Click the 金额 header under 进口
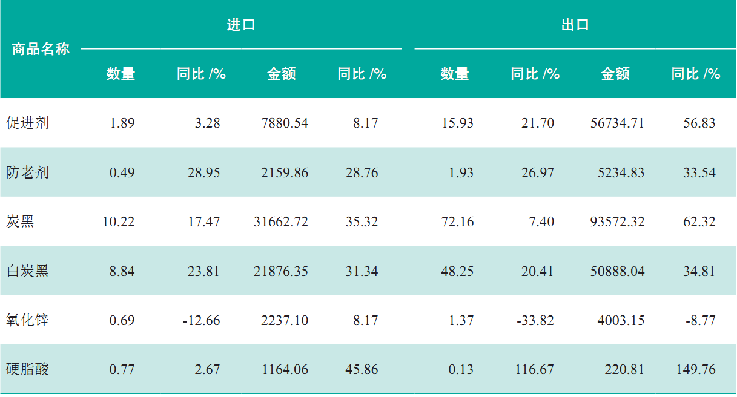737x397 pixels. click(282, 74)
